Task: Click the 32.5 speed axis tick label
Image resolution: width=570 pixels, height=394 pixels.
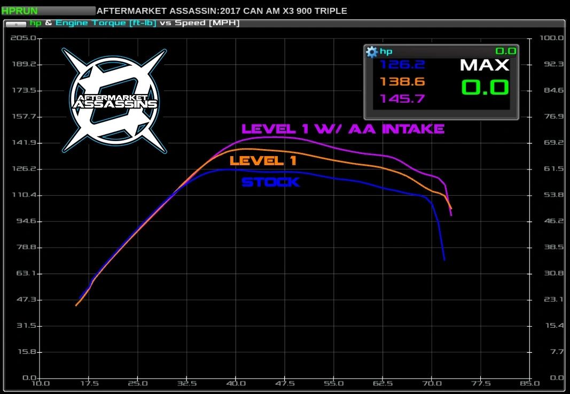Action: click(x=187, y=383)
